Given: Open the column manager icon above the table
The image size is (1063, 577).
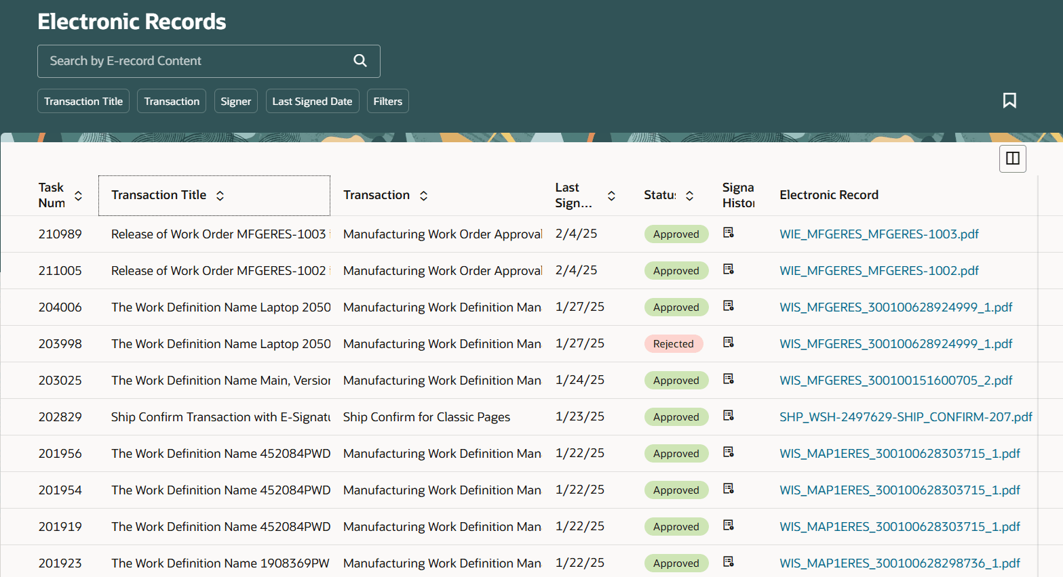Looking at the screenshot, I should pos(1012,158).
